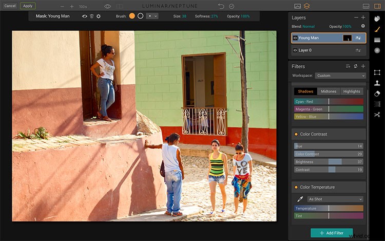Show the Layers panel via stacked icon
The width and height of the screenshot is (385, 241).
tap(306, 6)
